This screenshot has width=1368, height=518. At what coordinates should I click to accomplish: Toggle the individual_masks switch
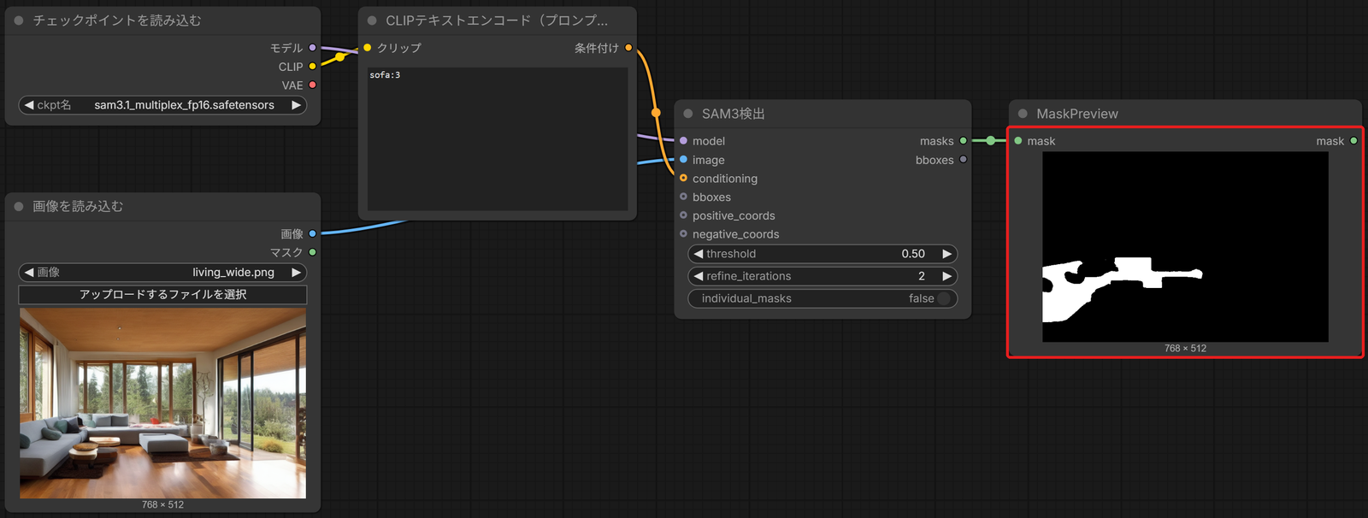[x=944, y=298]
